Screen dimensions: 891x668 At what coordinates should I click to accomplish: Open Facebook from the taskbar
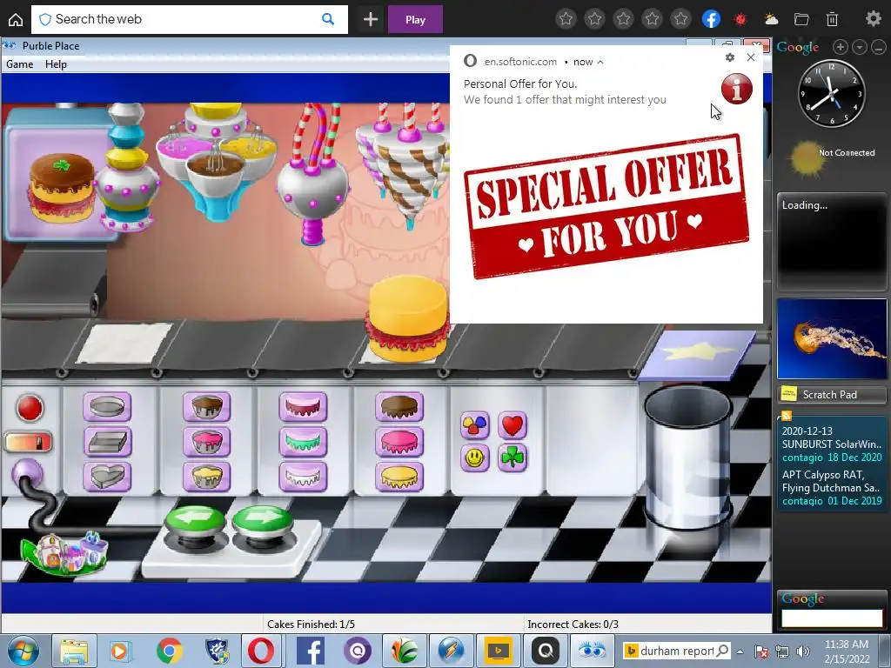[311, 651]
